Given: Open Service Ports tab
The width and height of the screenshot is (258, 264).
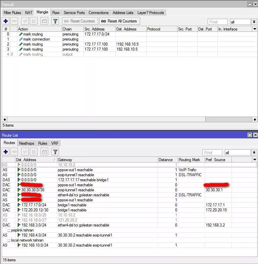Looking at the screenshot, I should [x=74, y=13].
